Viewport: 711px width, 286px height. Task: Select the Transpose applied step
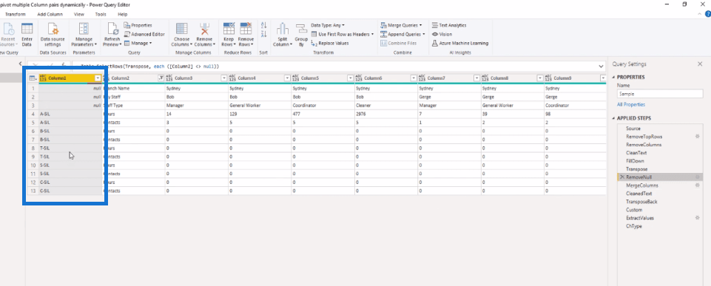[636, 169]
